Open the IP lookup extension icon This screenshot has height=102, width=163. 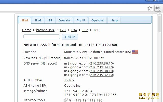158,8
